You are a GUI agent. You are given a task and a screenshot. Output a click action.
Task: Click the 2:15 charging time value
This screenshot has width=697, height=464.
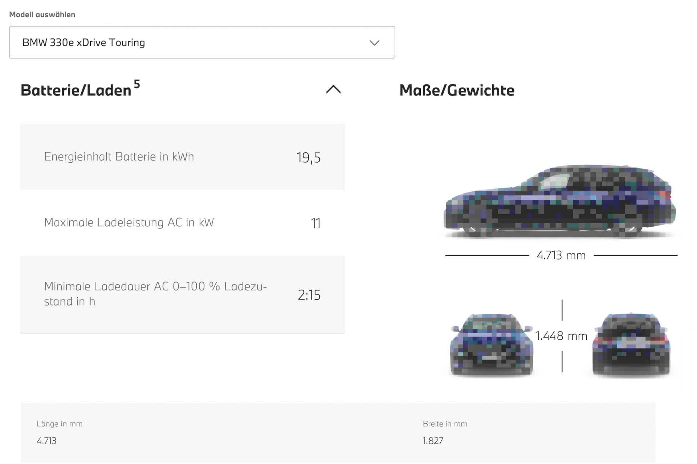pyautogui.click(x=309, y=295)
